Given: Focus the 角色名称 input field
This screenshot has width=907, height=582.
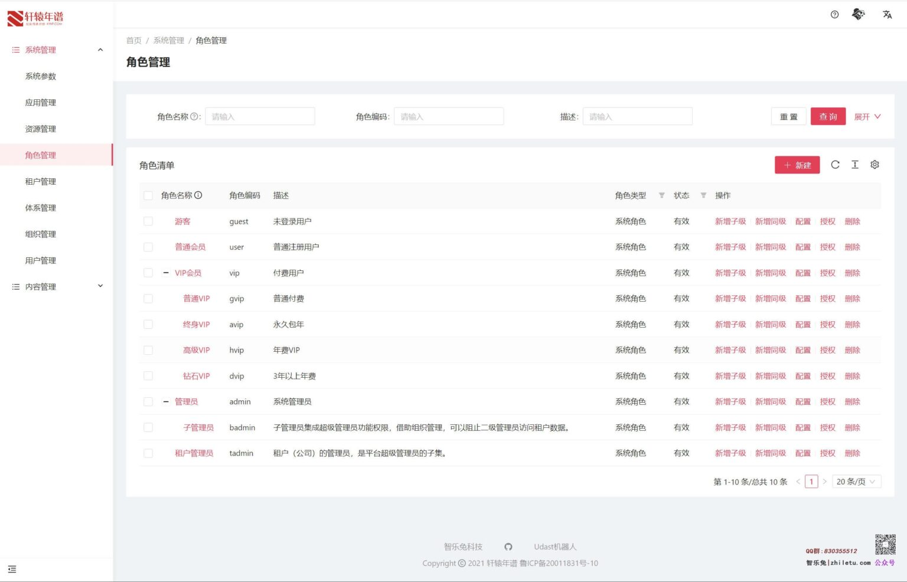Looking at the screenshot, I should 260,116.
